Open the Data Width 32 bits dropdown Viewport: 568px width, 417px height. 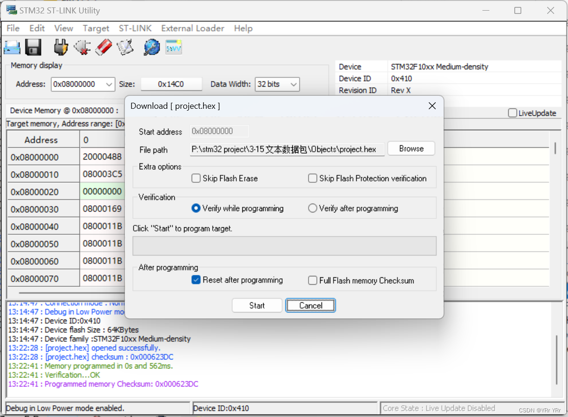coord(293,84)
